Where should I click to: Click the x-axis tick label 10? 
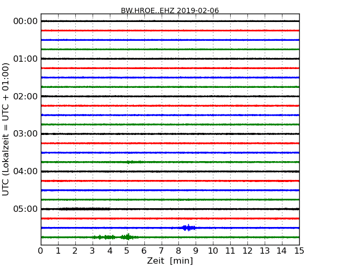click(x=213, y=251)
